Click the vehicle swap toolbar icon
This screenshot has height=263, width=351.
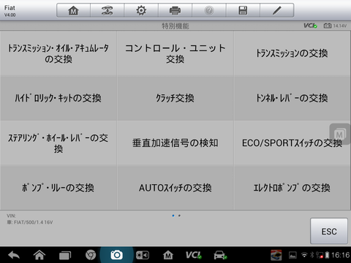point(107,10)
